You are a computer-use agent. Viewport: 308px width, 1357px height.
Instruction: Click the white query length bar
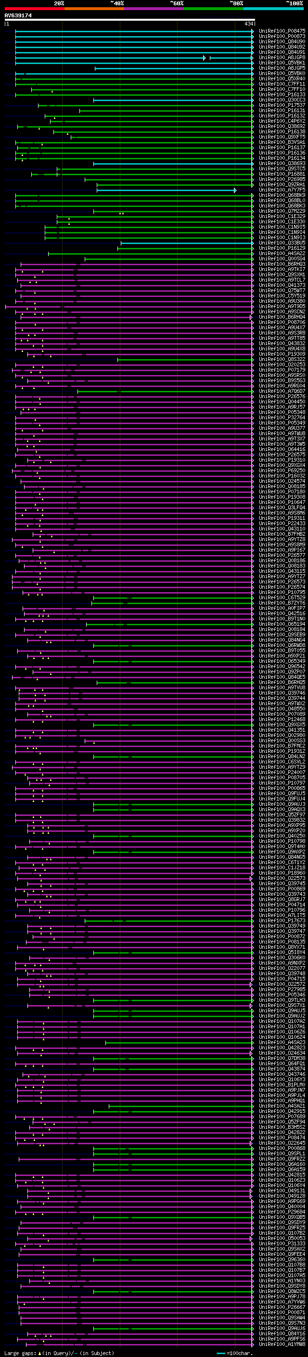pyautogui.click(x=129, y=19)
